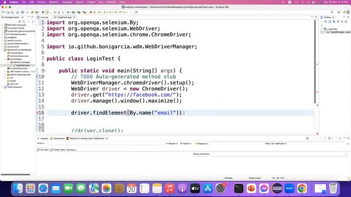Open the Package Explorer view menu dots
The image size is (351, 197).
[33, 21]
